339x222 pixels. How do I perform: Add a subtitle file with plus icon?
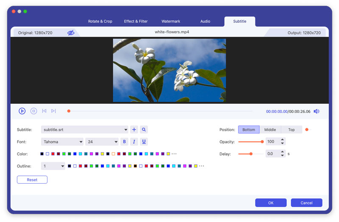[x=134, y=130]
